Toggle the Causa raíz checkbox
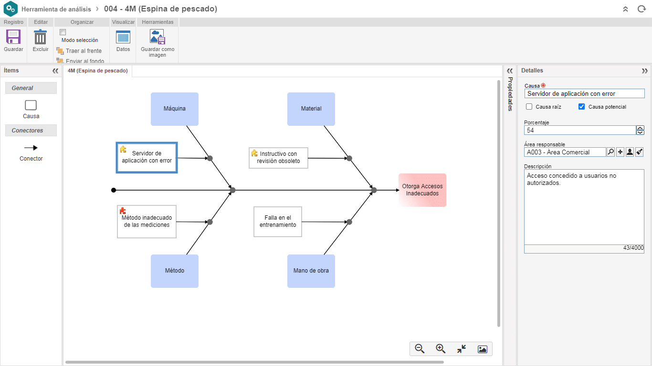The image size is (652, 366). tap(529, 107)
